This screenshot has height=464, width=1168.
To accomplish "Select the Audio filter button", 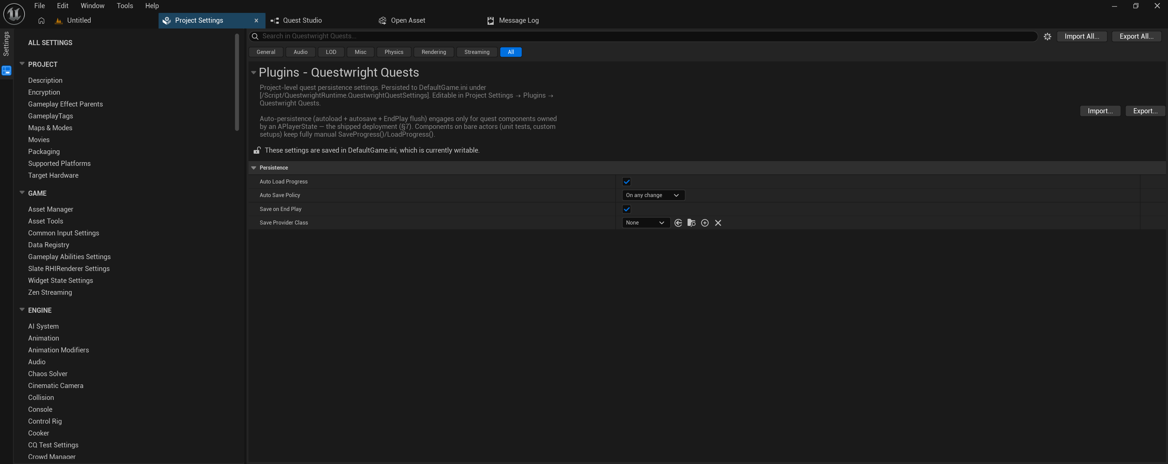I will coord(300,52).
